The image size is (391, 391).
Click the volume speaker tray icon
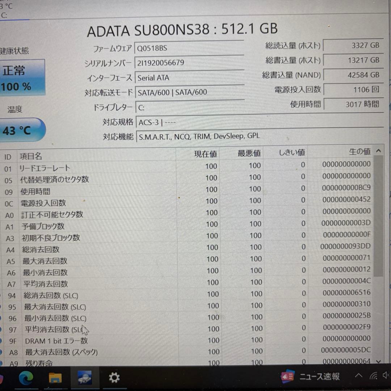coord(386,375)
